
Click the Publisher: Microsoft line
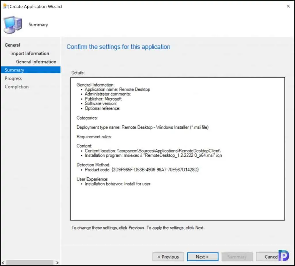(103, 99)
